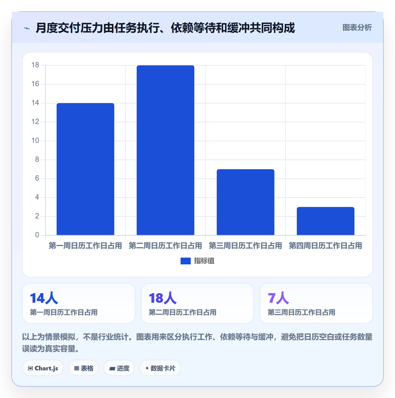This screenshot has height=398, width=395.
Task: Click the 图表分析 label in the header
Action: tap(357, 28)
